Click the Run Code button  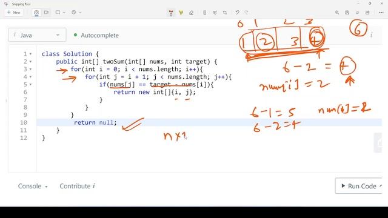point(359,186)
